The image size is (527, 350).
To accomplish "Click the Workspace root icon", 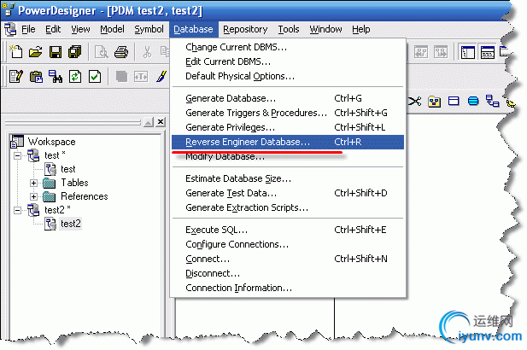I will tap(17, 142).
